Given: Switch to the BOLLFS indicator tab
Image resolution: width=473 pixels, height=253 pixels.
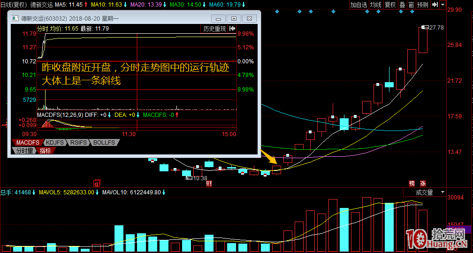Looking at the screenshot, I should pos(104,143).
